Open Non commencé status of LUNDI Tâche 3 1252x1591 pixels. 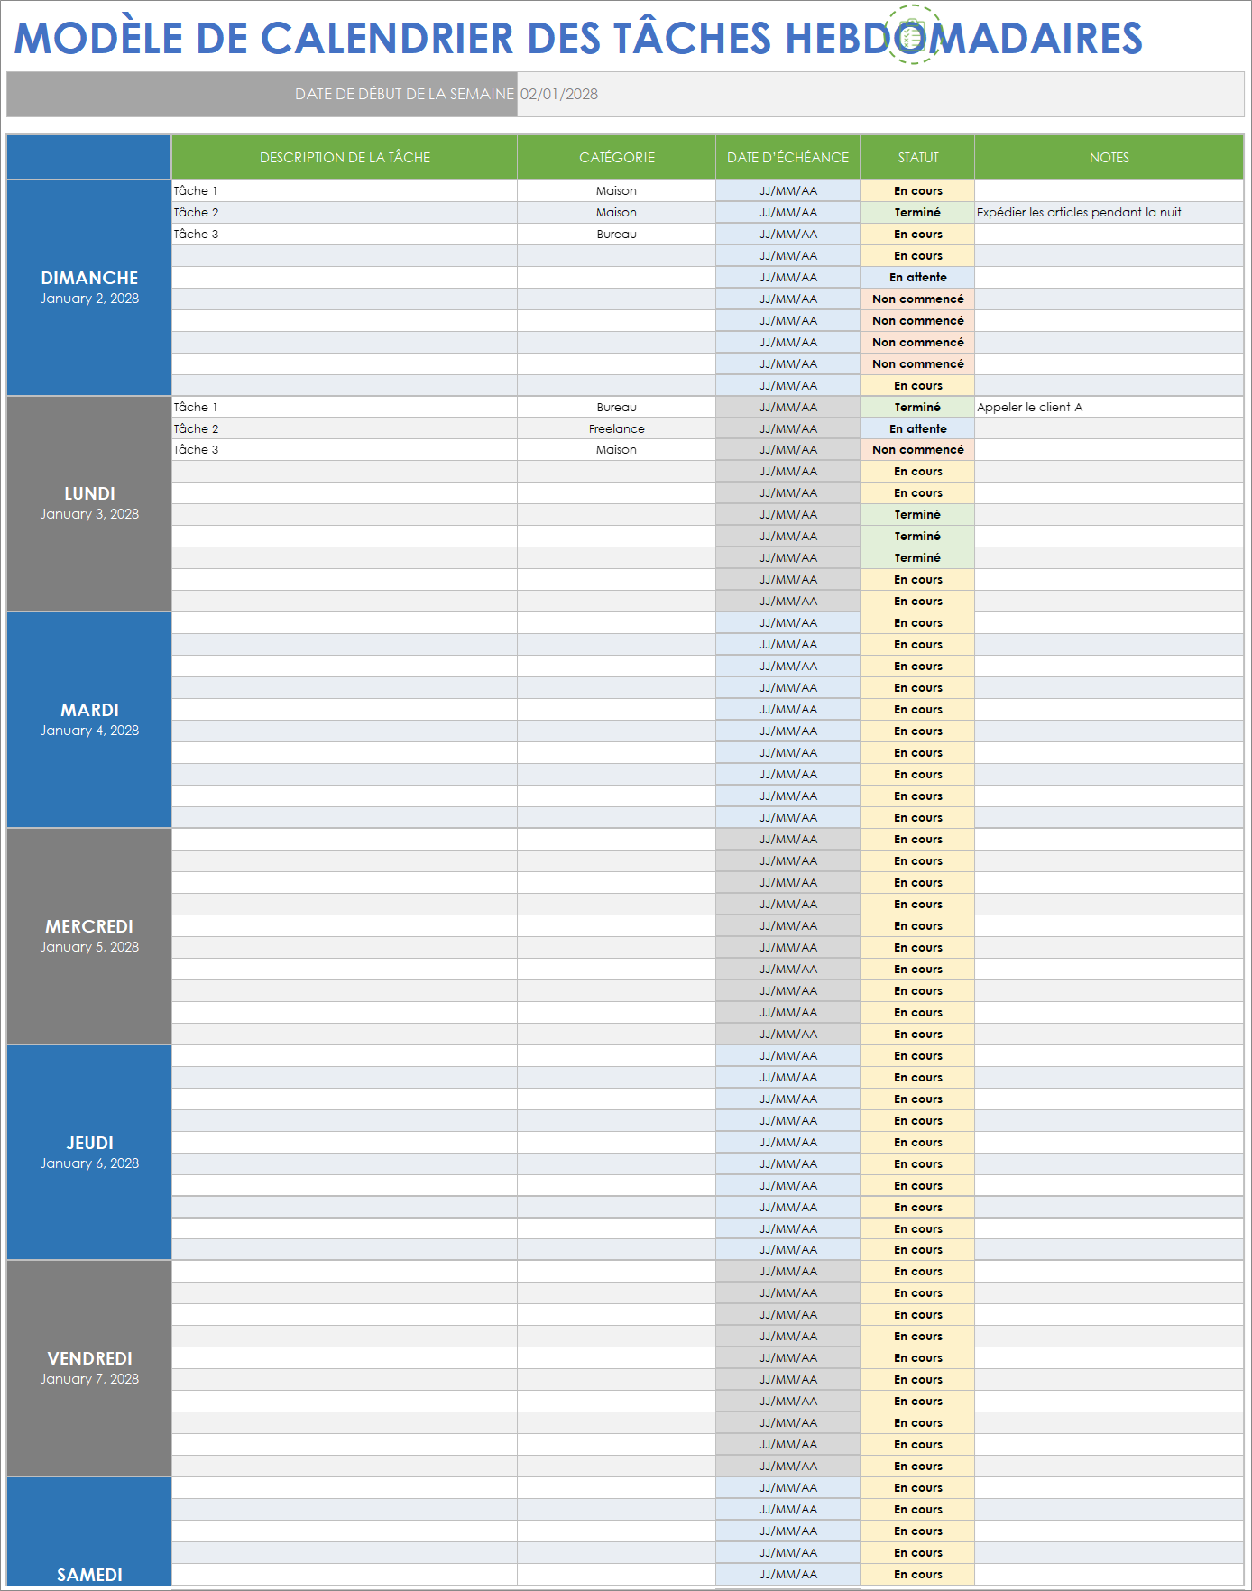coord(918,449)
